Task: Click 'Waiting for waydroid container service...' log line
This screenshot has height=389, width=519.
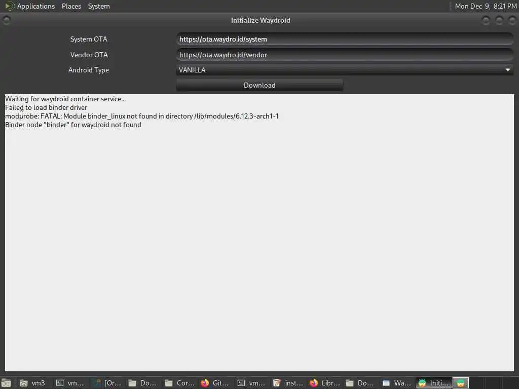Action: [x=65, y=99]
